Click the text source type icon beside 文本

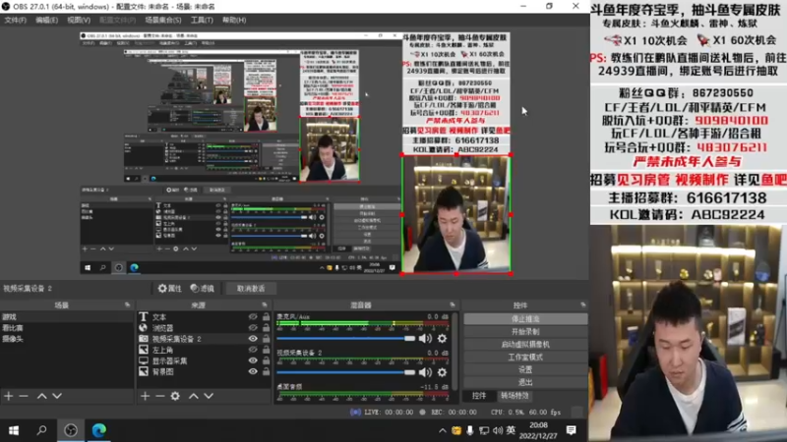coord(144,316)
